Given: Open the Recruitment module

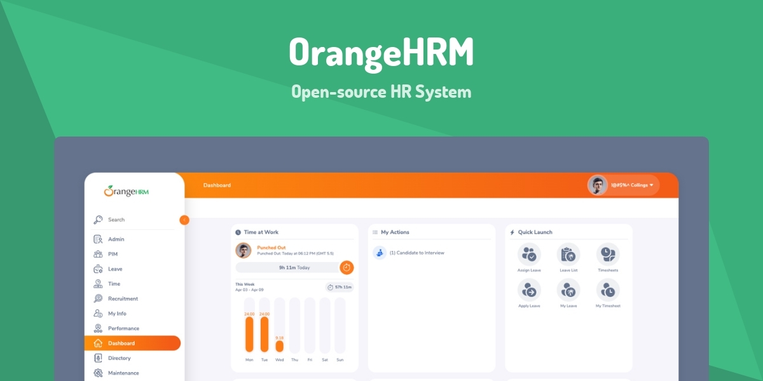Looking at the screenshot, I should pos(122,298).
